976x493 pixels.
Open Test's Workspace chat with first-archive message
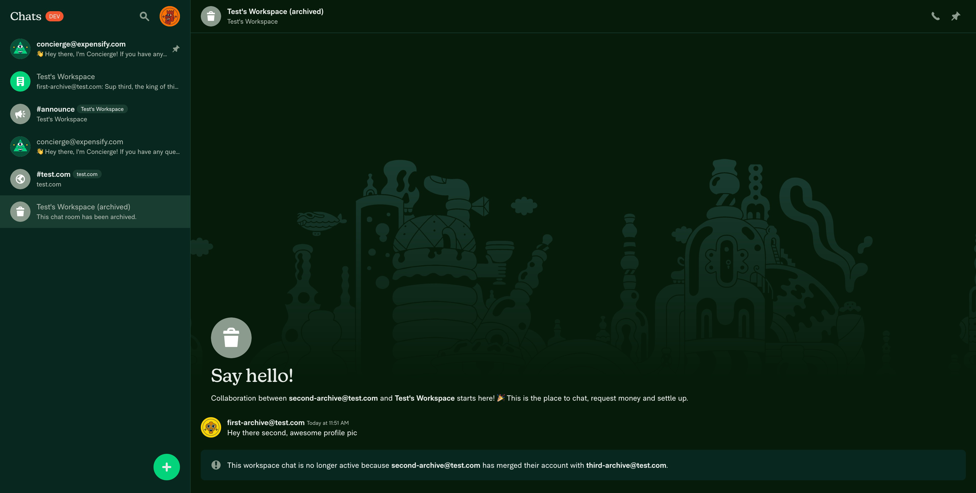click(95, 82)
